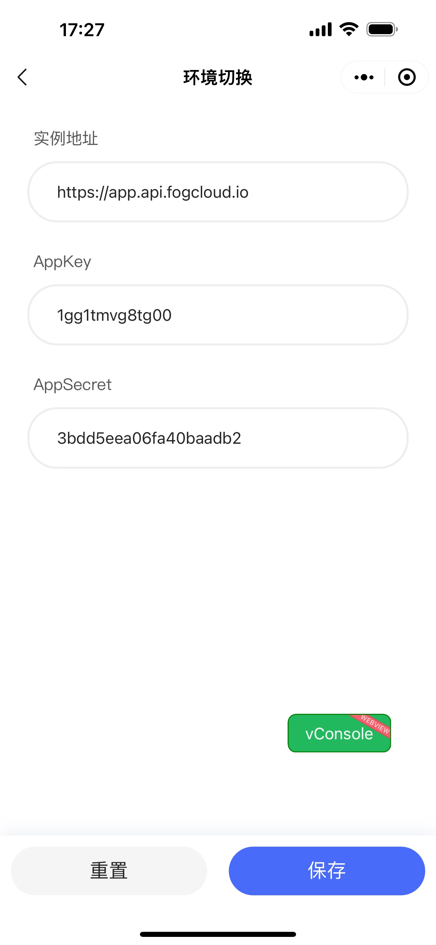The height and width of the screenshot is (945, 436).
Task: Tap the 环境切换 page title
Action: pos(218,77)
